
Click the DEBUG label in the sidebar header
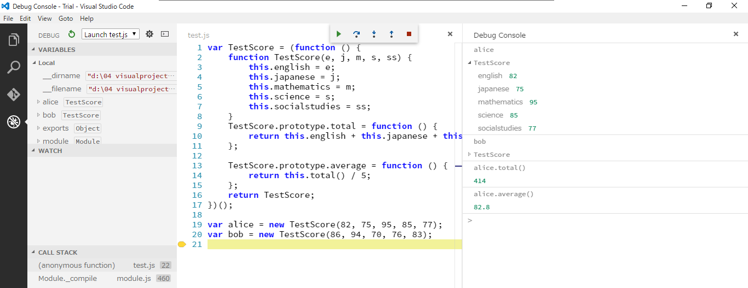pos(49,35)
